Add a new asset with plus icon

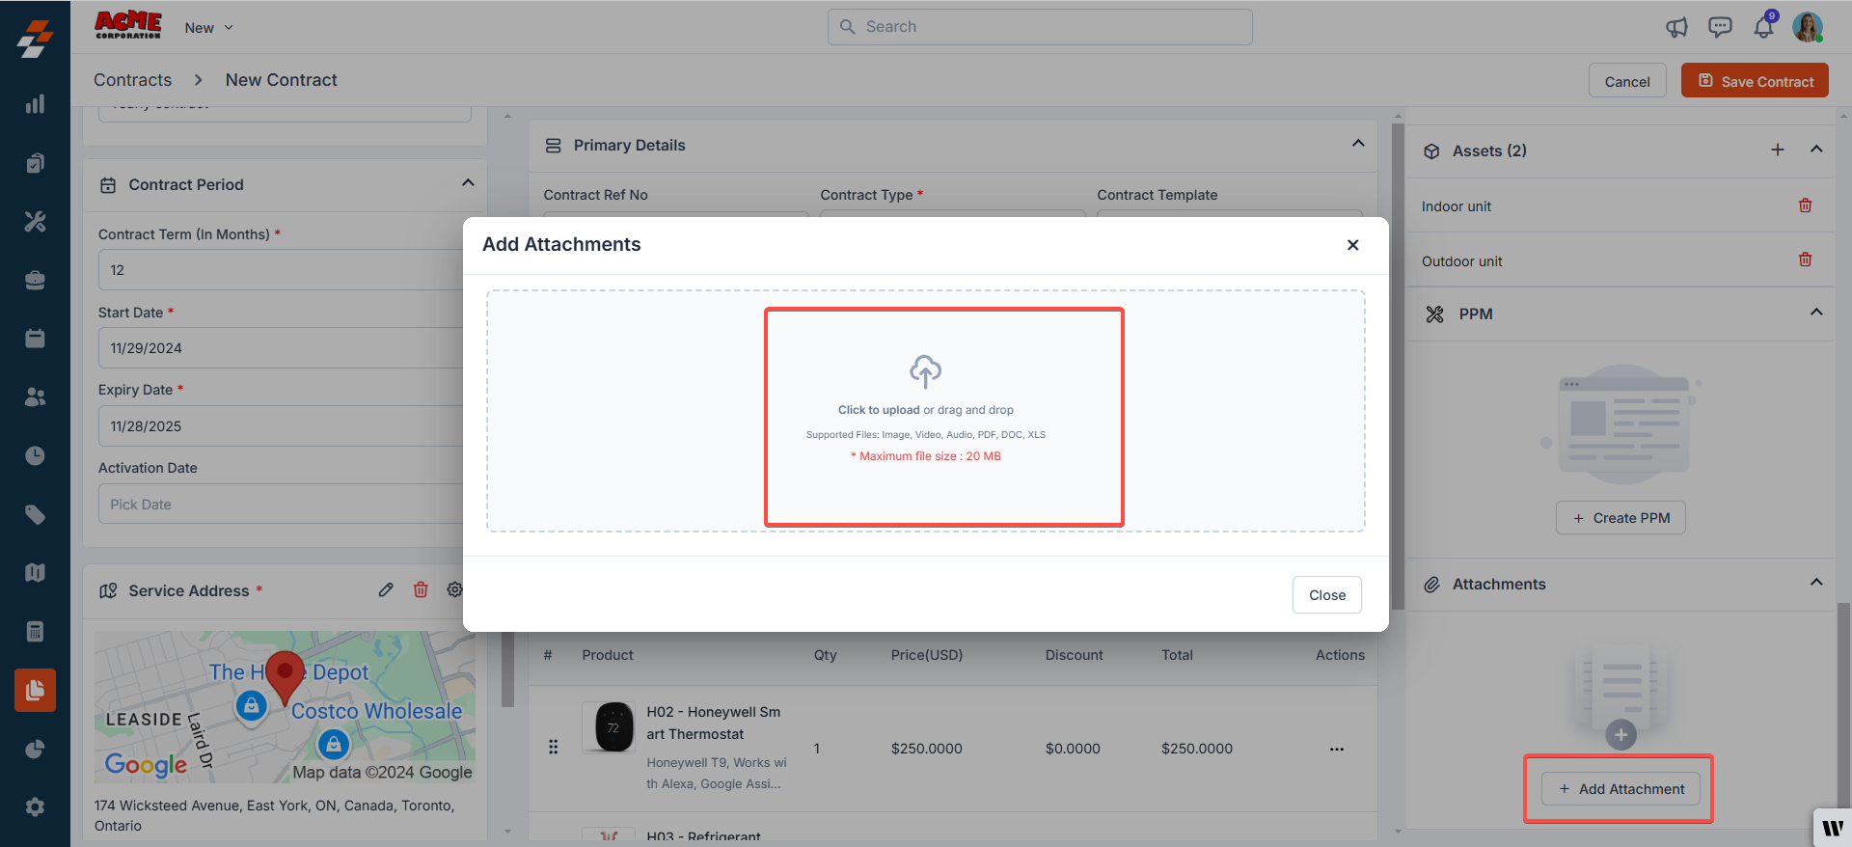pyautogui.click(x=1777, y=150)
